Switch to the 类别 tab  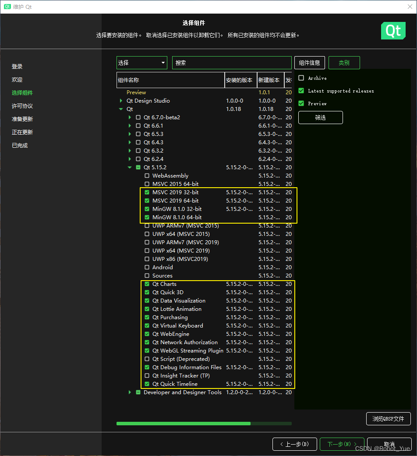click(x=344, y=63)
